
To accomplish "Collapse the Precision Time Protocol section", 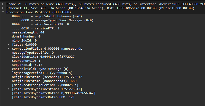I will pyautogui.click(x=3, y=12).
